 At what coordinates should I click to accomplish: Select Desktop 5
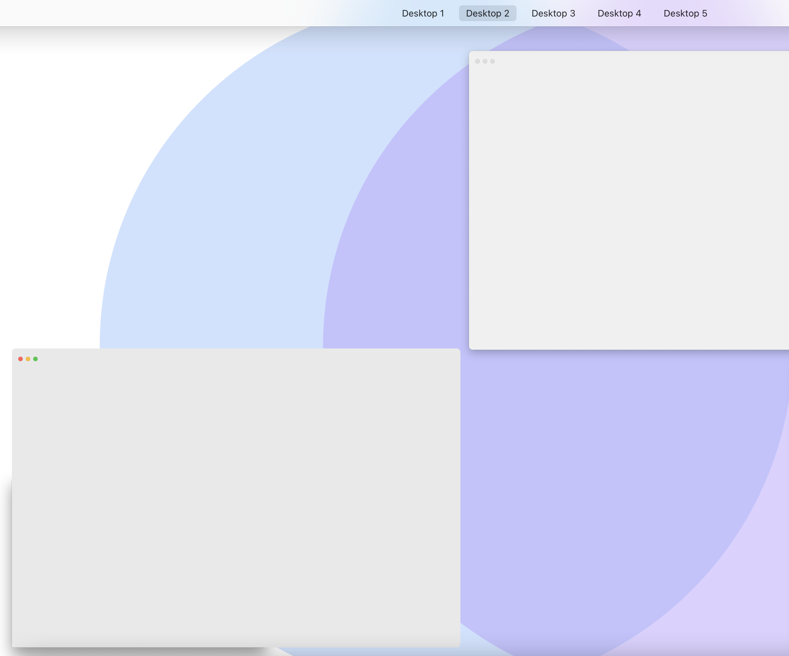click(685, 13)
